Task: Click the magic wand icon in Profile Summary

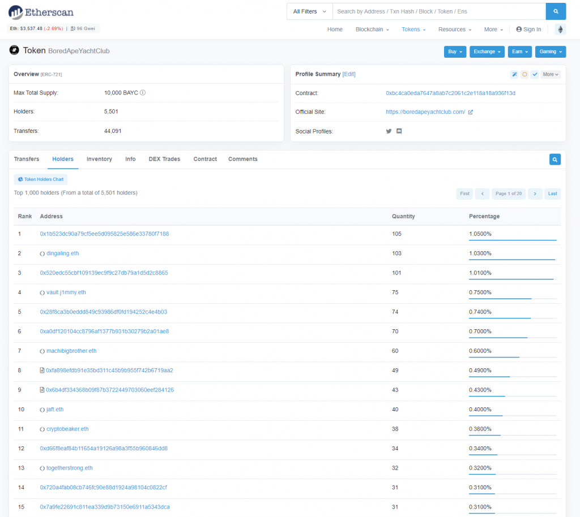Action: pyautogui.click(x=514, y=74)
